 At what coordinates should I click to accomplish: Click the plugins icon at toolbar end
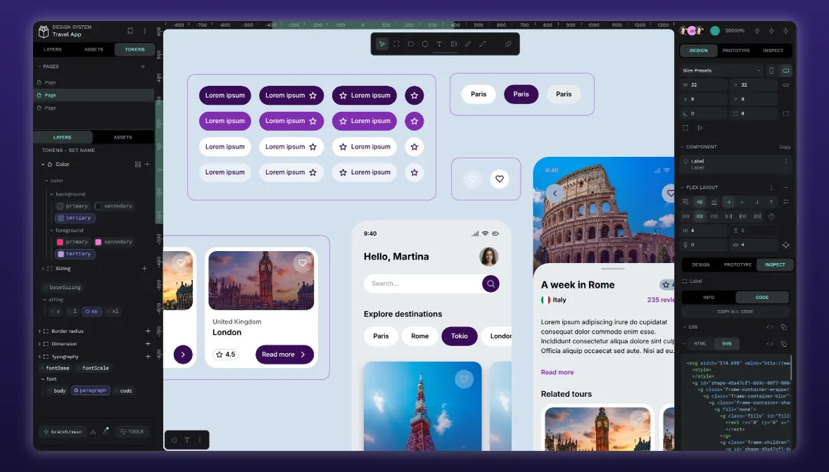pos(508,44)
